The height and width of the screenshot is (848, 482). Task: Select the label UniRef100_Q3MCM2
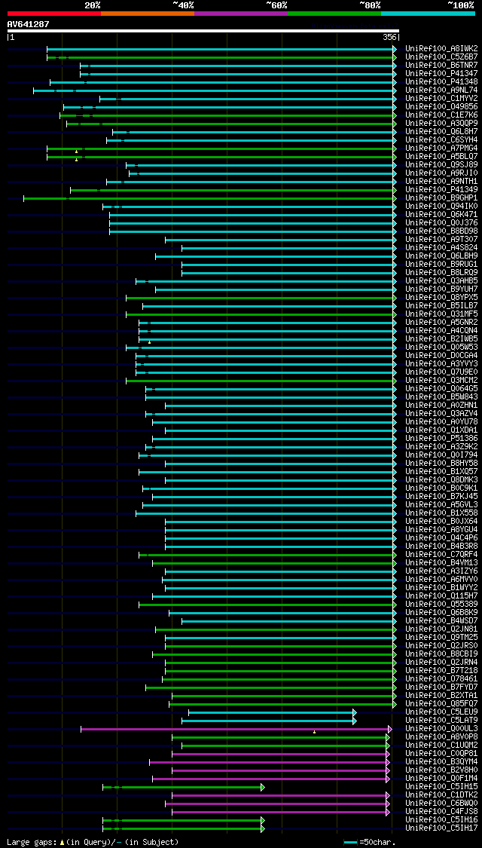(441, 381)
